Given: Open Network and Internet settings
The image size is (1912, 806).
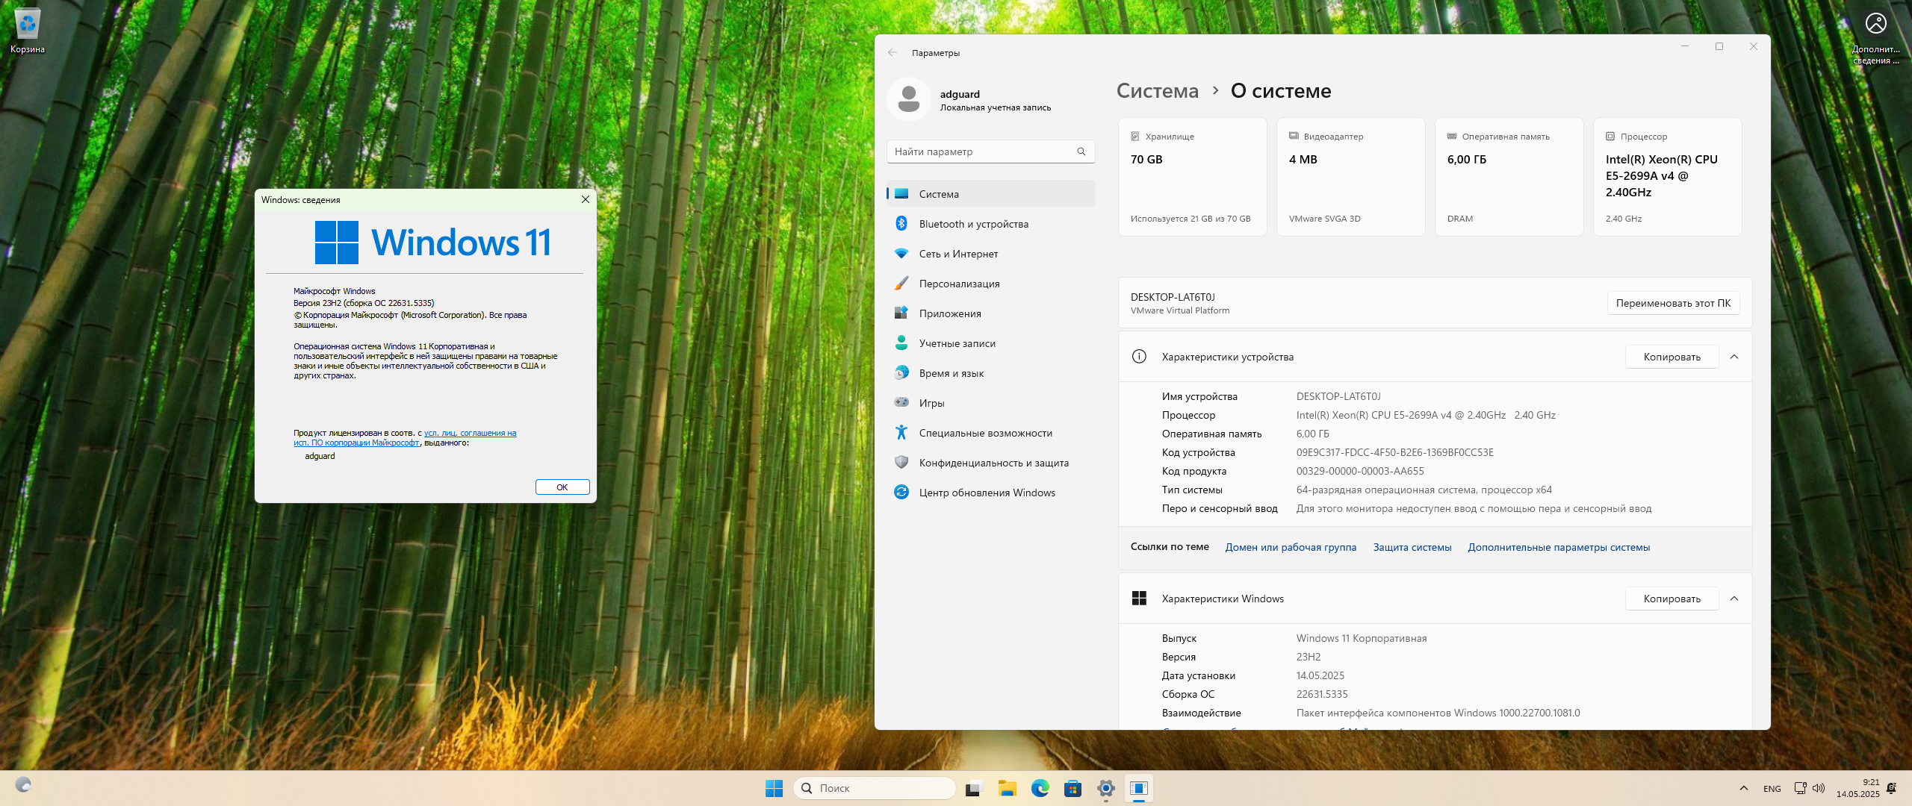Looking at the screenshot, I should click(x=990, y=254).
